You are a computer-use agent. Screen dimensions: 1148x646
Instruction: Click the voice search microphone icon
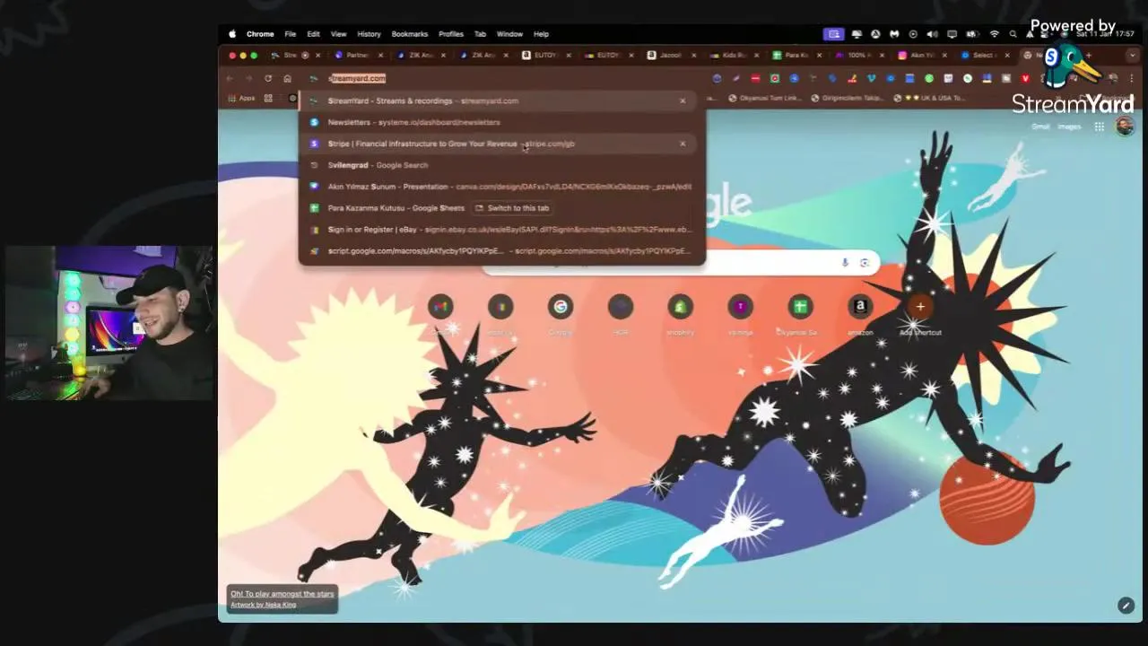(x=845, y=263)
